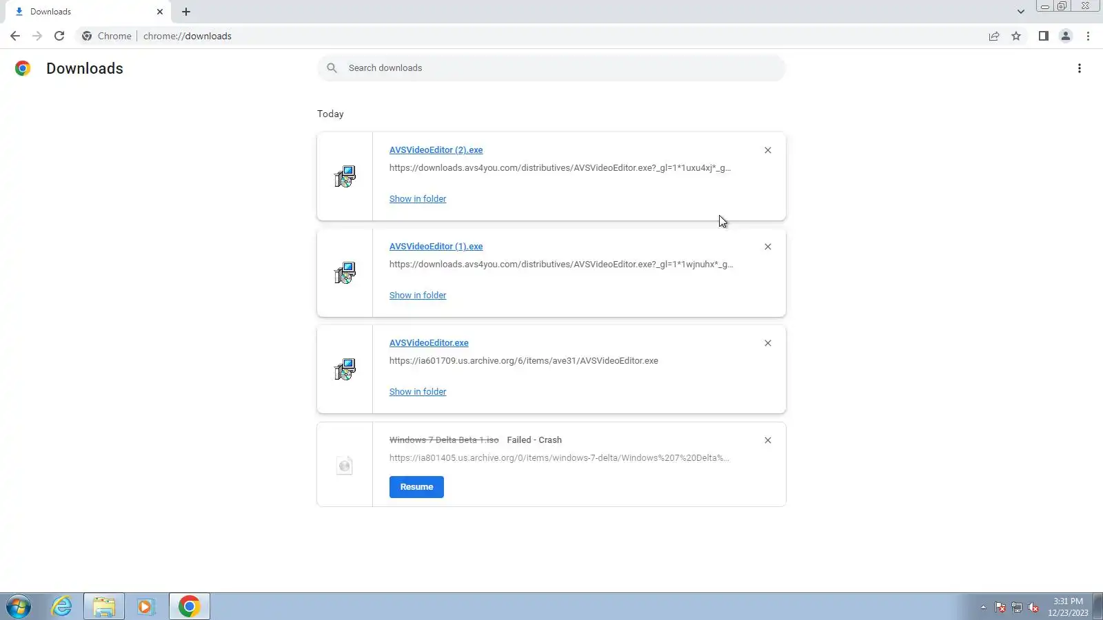Open Chrome's three-dot browser menu
Image resolution: width=1103 pixels, height=620 pixels.
[x=1089, y=36]
